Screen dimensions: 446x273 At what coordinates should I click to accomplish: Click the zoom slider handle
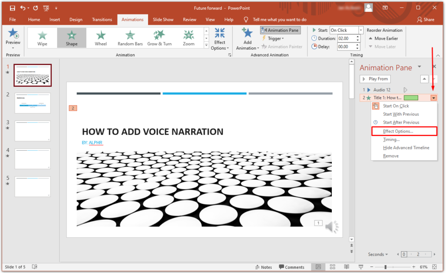point(385,267)
